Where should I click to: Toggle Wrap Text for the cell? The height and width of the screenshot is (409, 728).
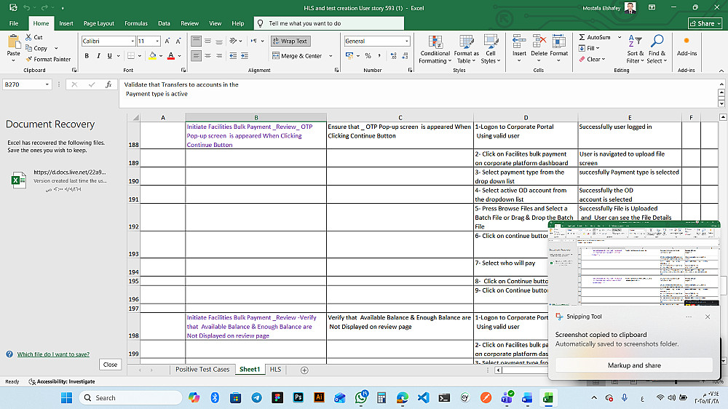290,41
